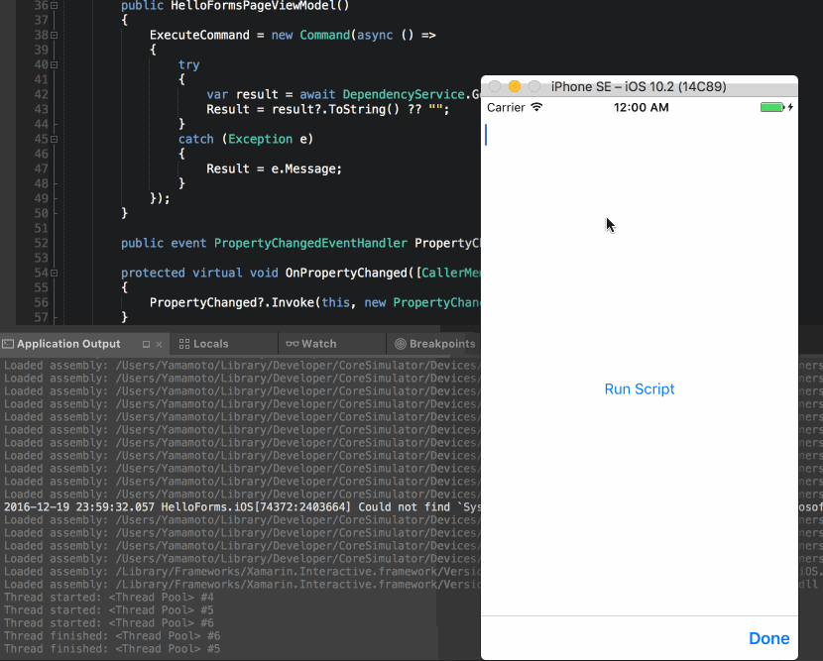823x661 pixels.
Task: Click the 'Result = e.Message;' code line
Action: pos(274,168)
